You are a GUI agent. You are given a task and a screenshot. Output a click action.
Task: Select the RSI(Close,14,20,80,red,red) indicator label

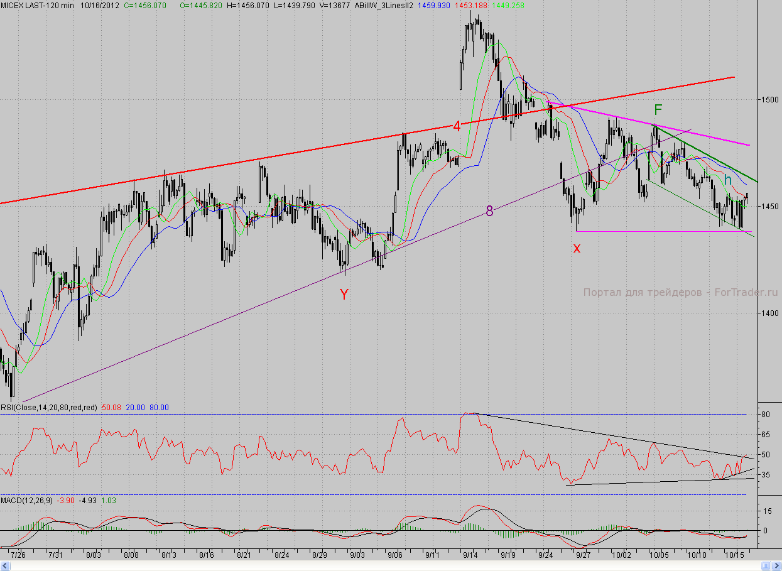48,408
